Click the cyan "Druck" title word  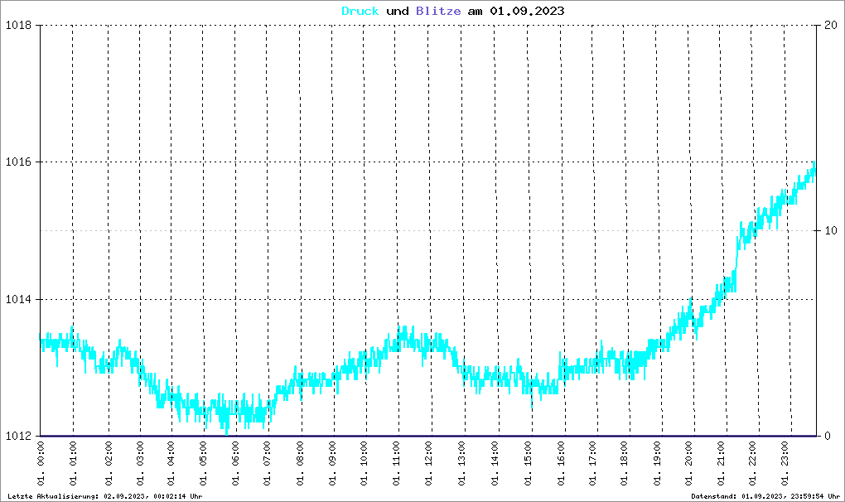pos(360,12)
